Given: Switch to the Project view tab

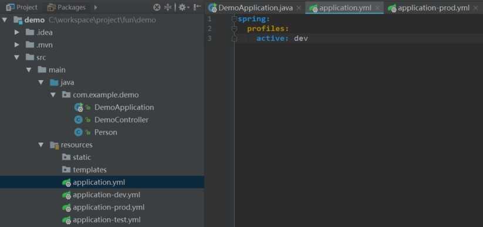Looking at the screenshot, I should coord(22,8).
